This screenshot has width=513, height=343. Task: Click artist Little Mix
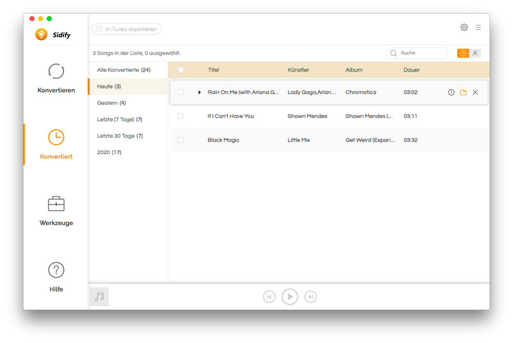(299, 140)
